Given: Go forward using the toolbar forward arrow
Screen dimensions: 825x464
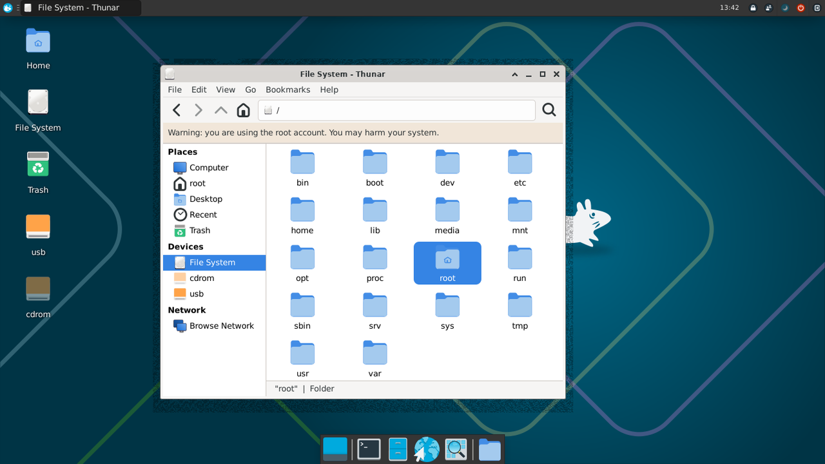Looking at the screenshot, I should pyautogui.click(x=199, y=110).
